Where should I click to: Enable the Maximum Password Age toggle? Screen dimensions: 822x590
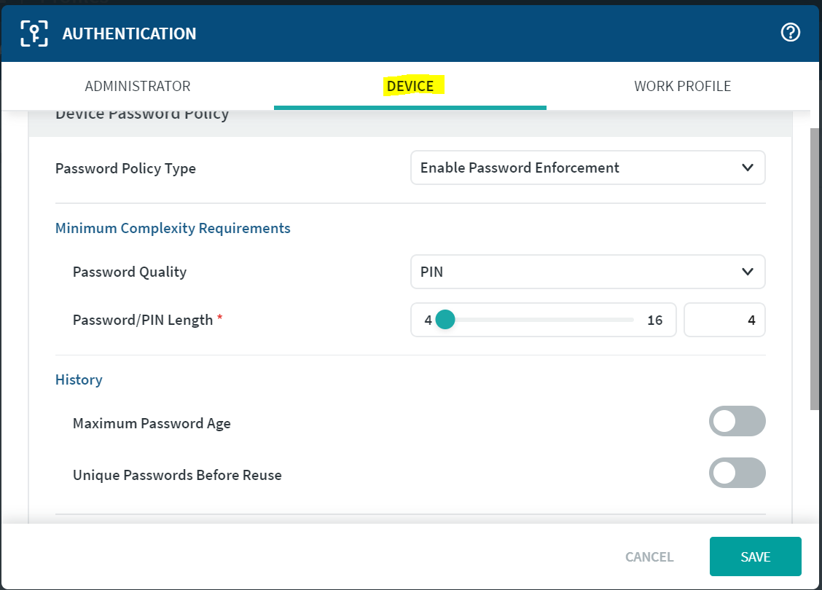(x=737, y=421)
